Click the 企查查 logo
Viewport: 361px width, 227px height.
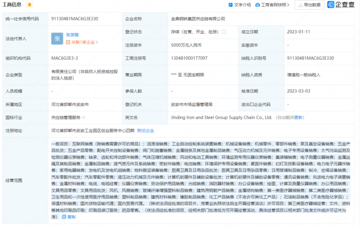[341, 5]
